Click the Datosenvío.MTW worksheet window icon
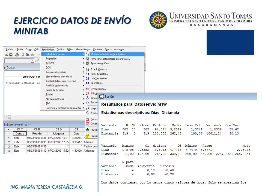The image size is (262, 196). pos(6,124)
